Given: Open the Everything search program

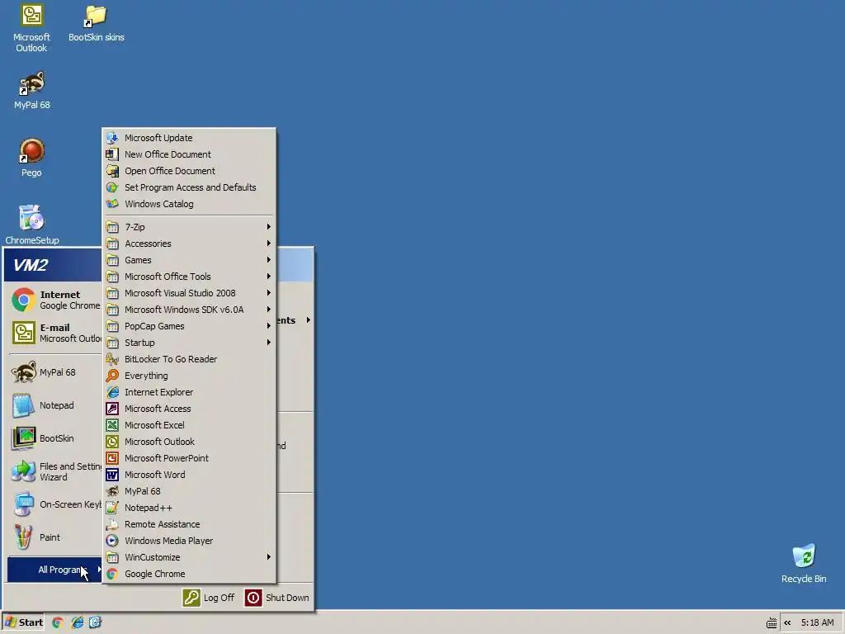Looking at the screenshot, I should pos(189,376).
